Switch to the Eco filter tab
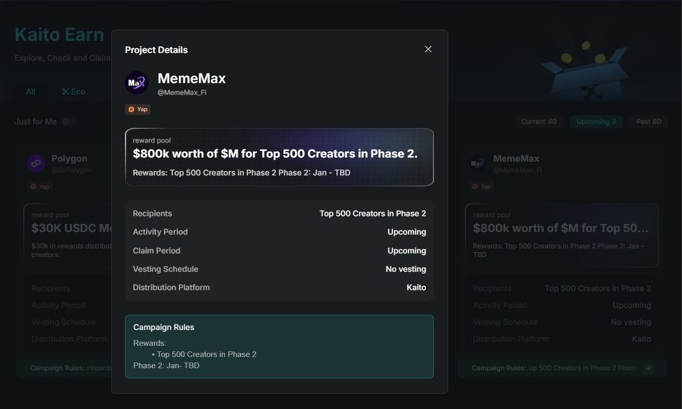 pos(74,91)
